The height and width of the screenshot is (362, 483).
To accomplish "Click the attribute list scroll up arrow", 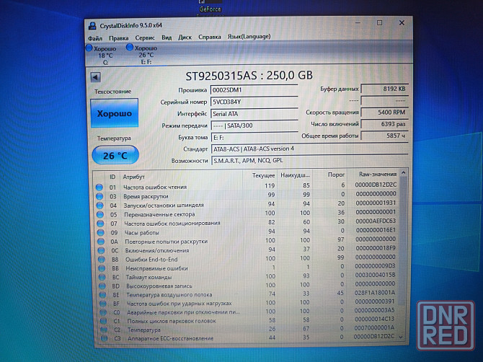I will point(403,173).
